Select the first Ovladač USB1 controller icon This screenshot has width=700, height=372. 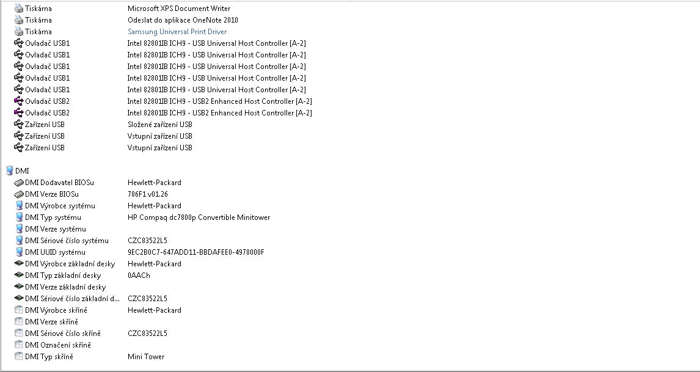(x=18, y=43)
